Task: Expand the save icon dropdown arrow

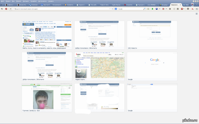Action: (x=160, y=9)
